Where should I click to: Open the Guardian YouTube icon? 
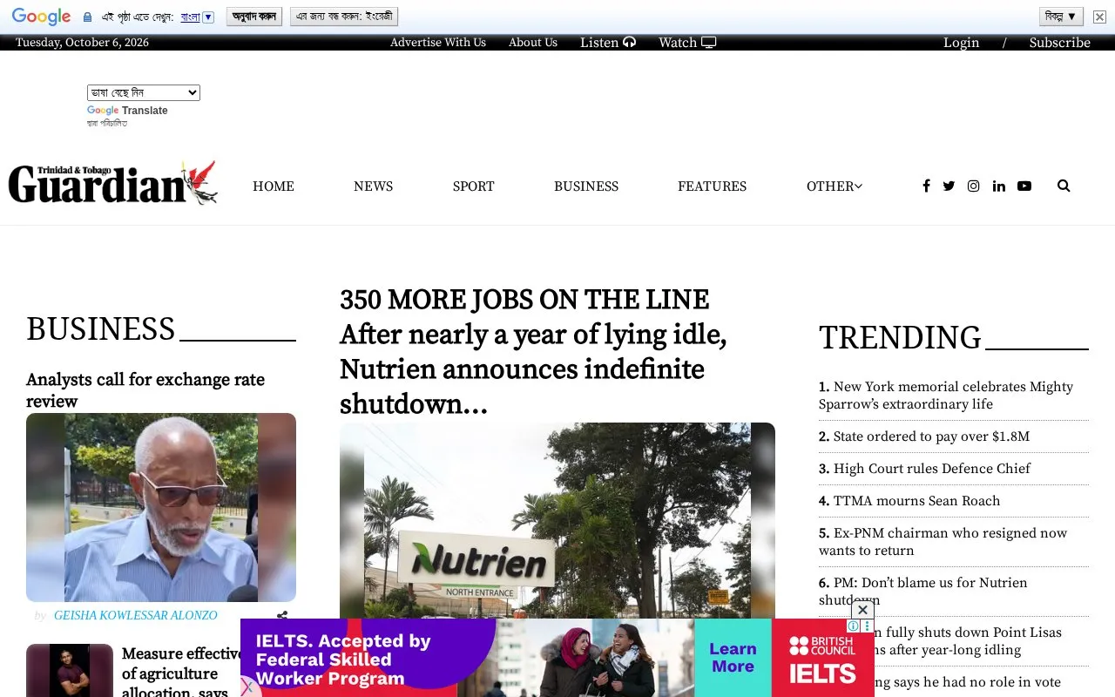(x=1024, y=186)
